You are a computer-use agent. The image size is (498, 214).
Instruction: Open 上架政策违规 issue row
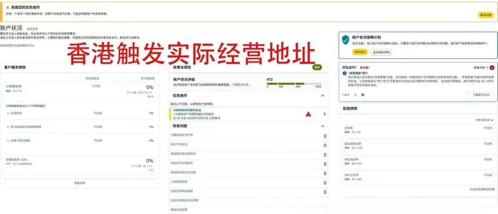pos(249,183)
